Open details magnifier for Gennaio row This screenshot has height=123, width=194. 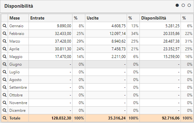[4, 26]
